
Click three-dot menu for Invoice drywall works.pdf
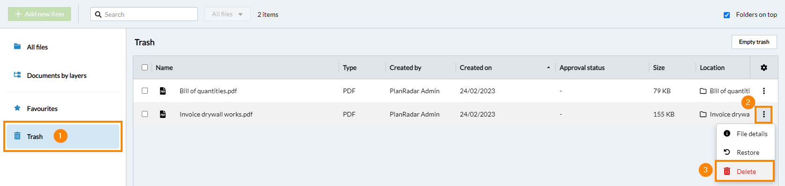[763, 114]
